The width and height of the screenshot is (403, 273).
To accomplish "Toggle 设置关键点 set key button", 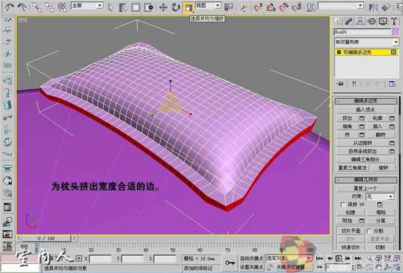I will pos(252,267).
